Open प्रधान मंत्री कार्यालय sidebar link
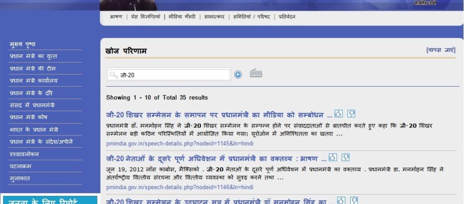464x204 pixels. (34, 81)
